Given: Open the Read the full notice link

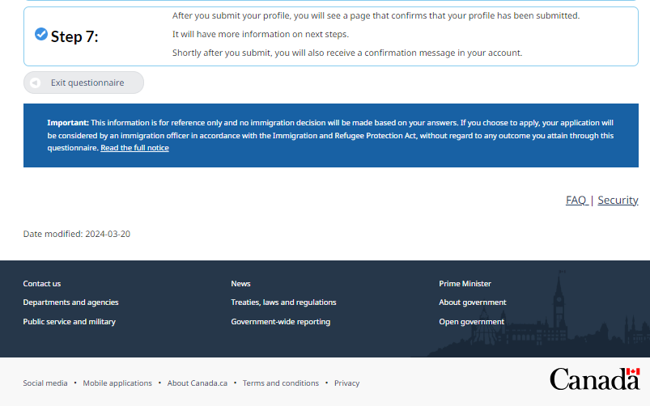Looking at the screenshot, I should pyautogui.click(x=134, y=148).
